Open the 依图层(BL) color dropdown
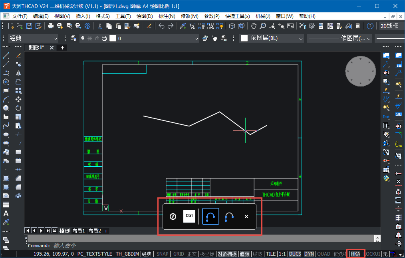405x258 pixels. point(272,38)
